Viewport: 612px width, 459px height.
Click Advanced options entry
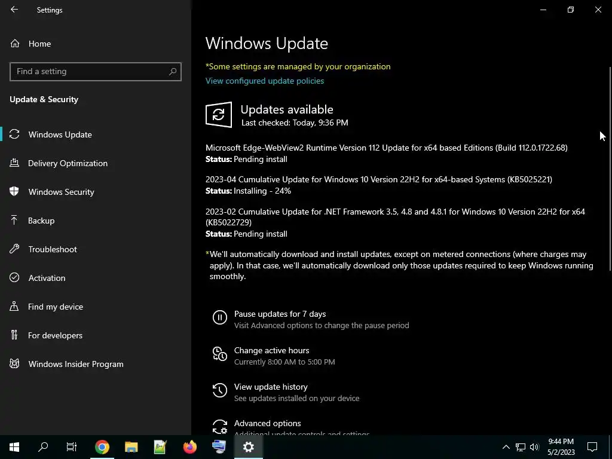click(x=267, y=423)
